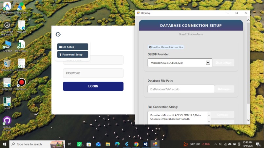Open Outlook mail from the taskbar

[98, 144]
